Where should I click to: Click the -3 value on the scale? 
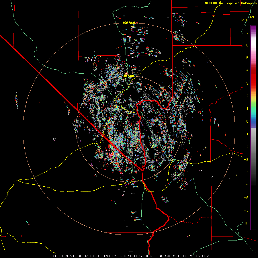246,160
